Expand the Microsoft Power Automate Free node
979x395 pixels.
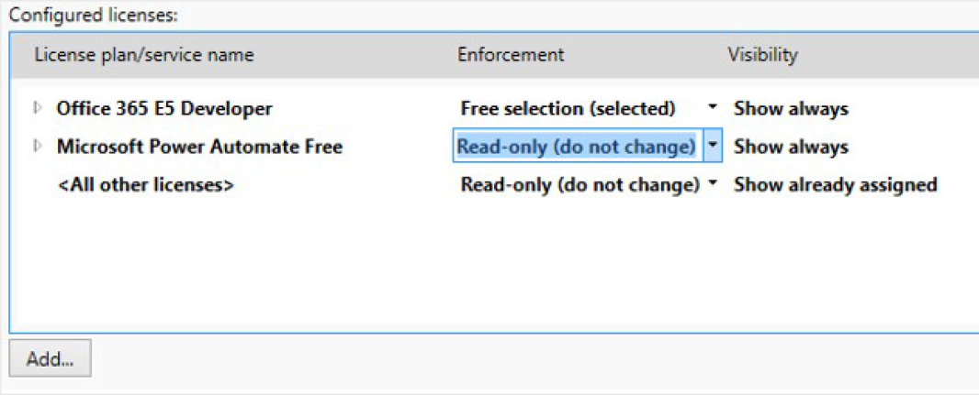pyautogui.click(x=38, y=147)
